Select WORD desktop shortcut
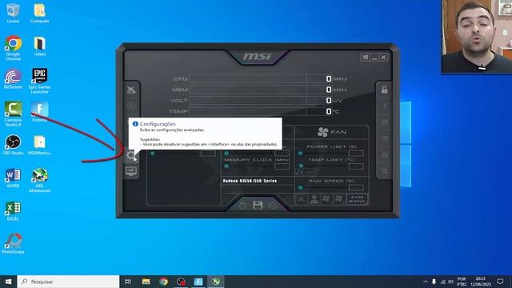This screenshot has width=512, height=288. pyautogui.click(x=13, y=178)
